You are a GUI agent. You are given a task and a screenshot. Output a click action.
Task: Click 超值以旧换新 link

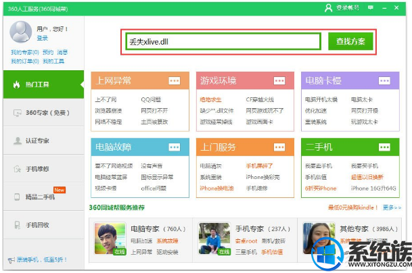point(367,177)
